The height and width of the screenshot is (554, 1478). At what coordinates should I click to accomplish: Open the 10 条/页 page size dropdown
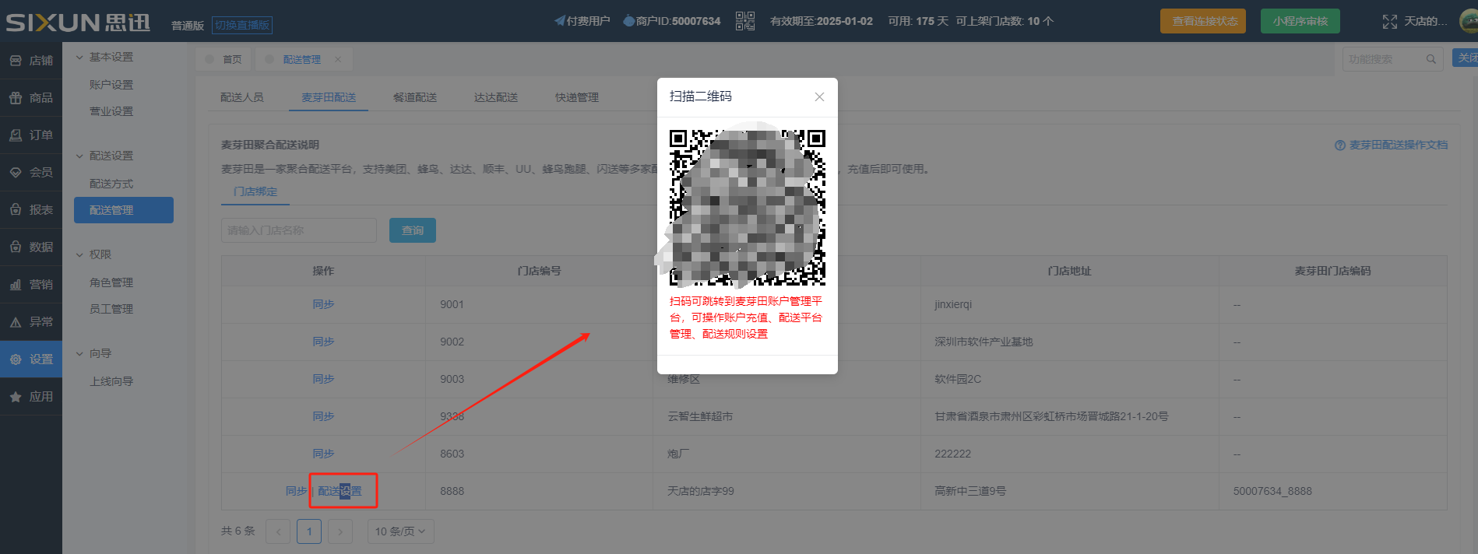click(x=400, y=531)
